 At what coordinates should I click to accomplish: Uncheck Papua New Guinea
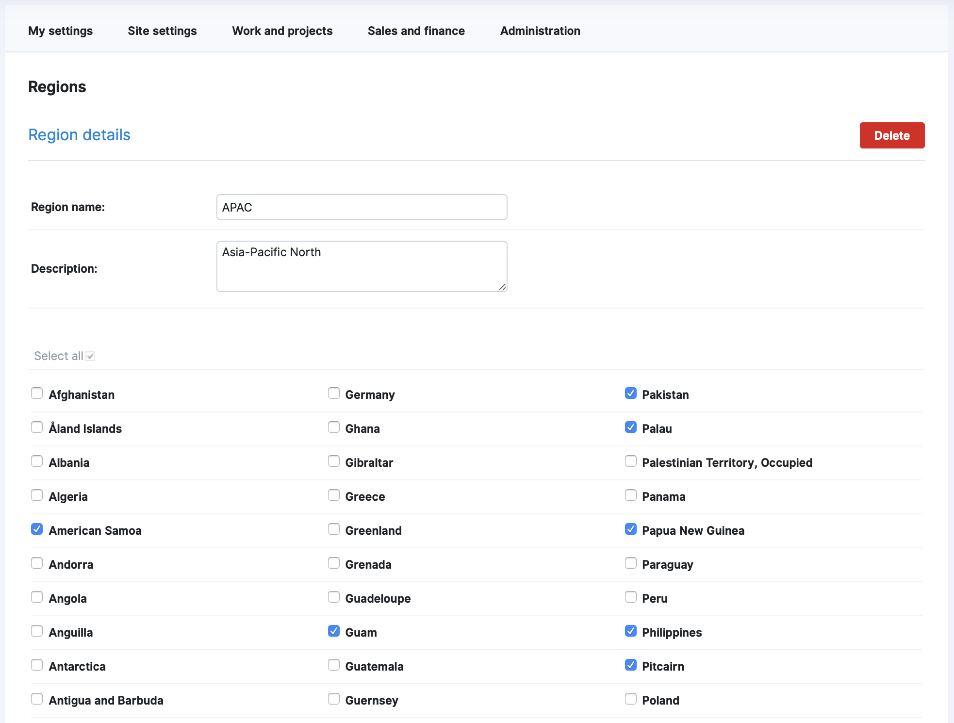[x=631, y=529]
